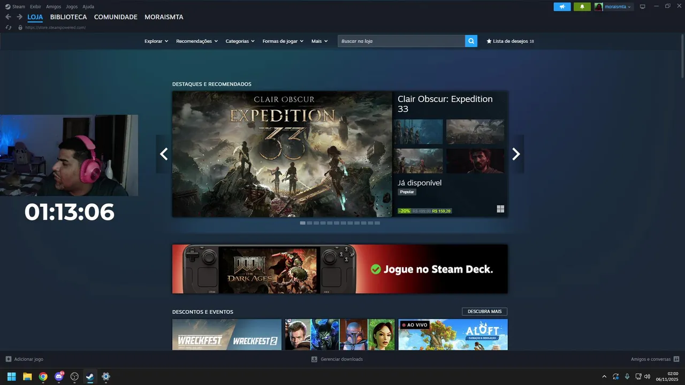Open Google Chrome from the taskbar
Image resolution: width=685 pixels, height=385 pixels.
pyautogui.click(x=43, y=376)
